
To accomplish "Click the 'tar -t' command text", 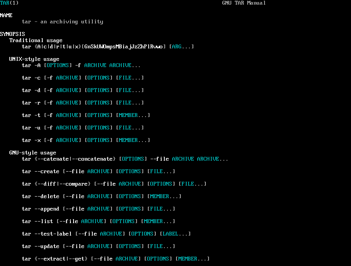I will pos(31,115).
